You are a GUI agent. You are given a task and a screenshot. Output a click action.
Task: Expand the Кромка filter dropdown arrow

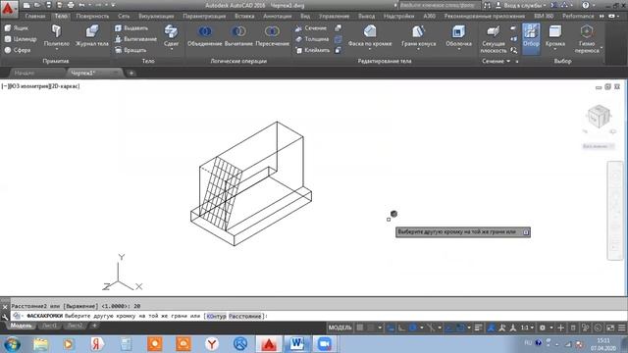pyautogui.click(x=555, y=49)
